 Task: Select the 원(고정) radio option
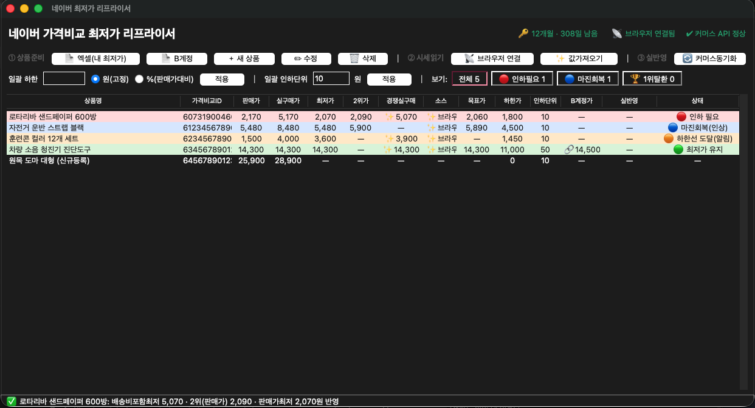click(110, 79)
